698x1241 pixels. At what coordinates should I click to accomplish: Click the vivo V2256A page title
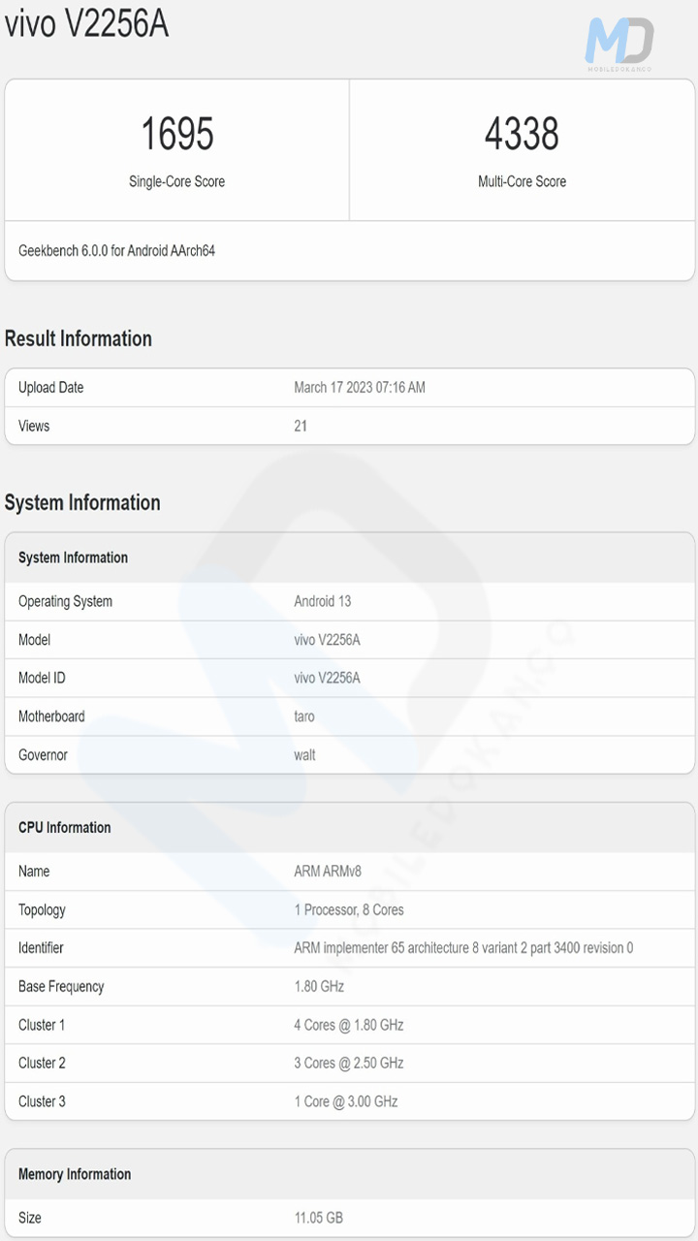pos(87,24)
